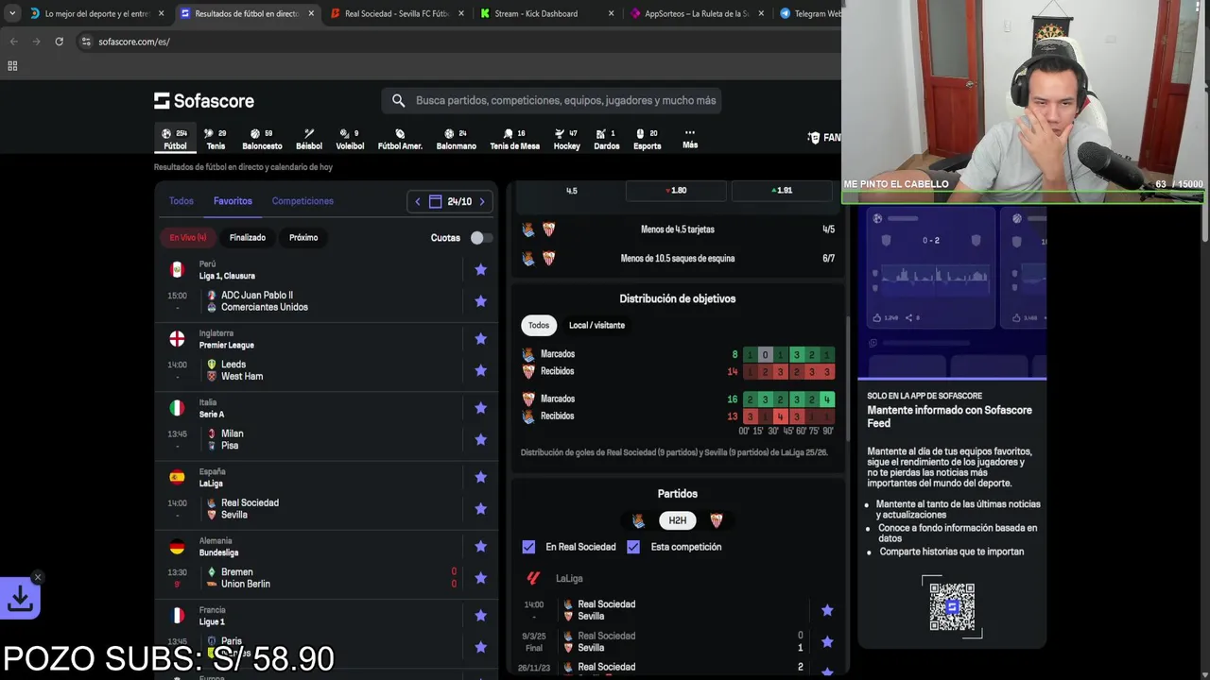1210x680 pixels.
Task: Show Sevilla matches via crest icon
Action: 717,520
